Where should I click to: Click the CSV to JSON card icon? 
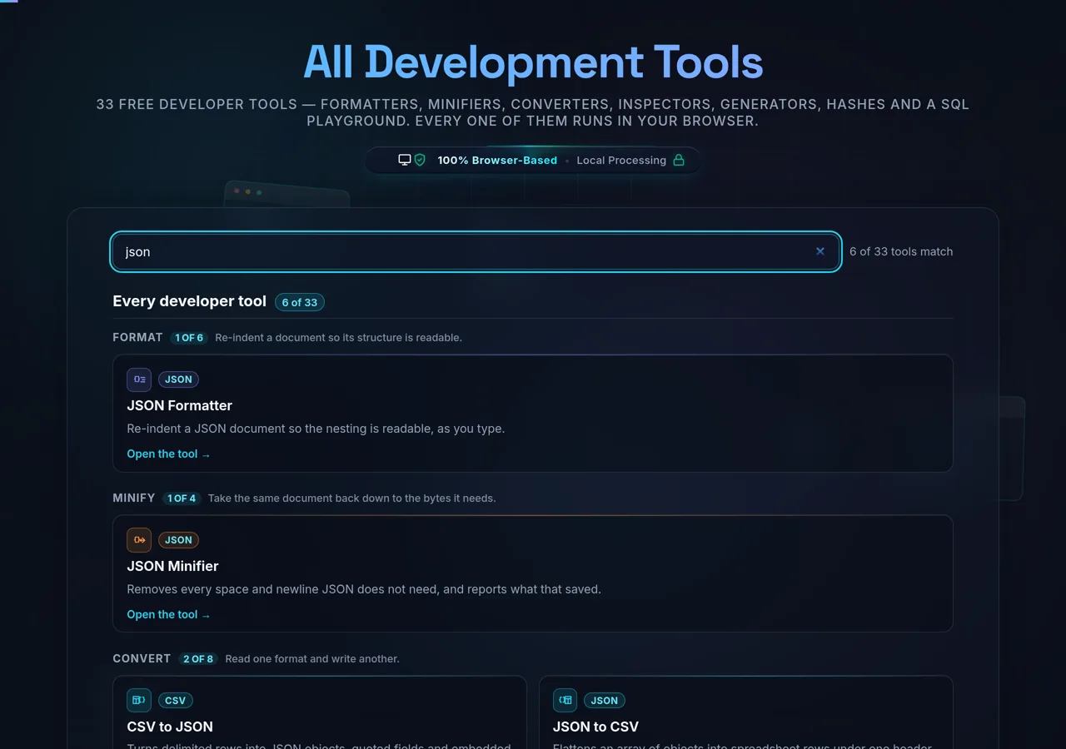pos(139,701)
